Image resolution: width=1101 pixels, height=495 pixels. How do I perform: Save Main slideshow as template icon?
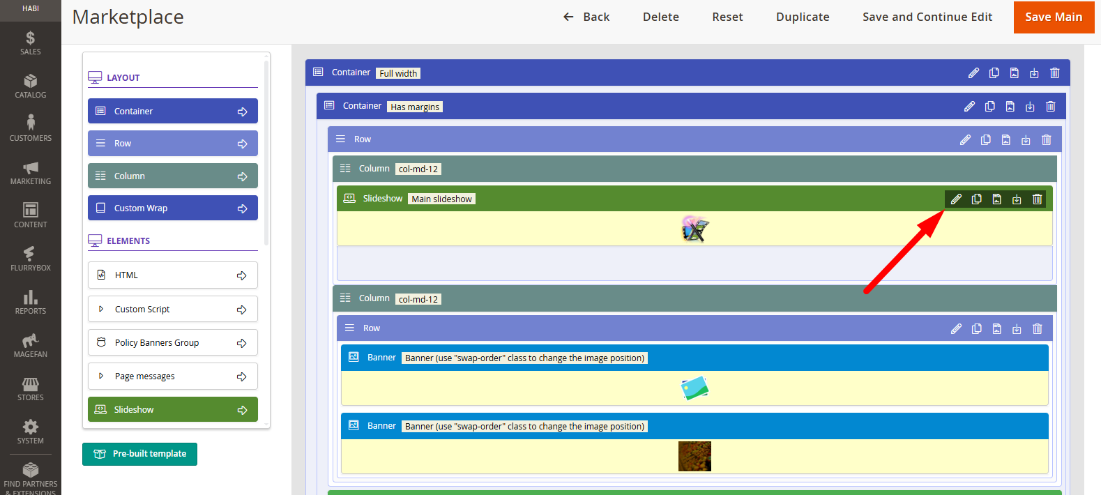996,199
